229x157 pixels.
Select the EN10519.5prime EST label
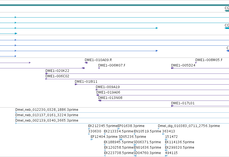click(x=147, y=132)
